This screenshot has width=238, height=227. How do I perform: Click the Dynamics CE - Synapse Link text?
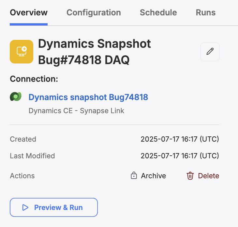pos(76,111)
